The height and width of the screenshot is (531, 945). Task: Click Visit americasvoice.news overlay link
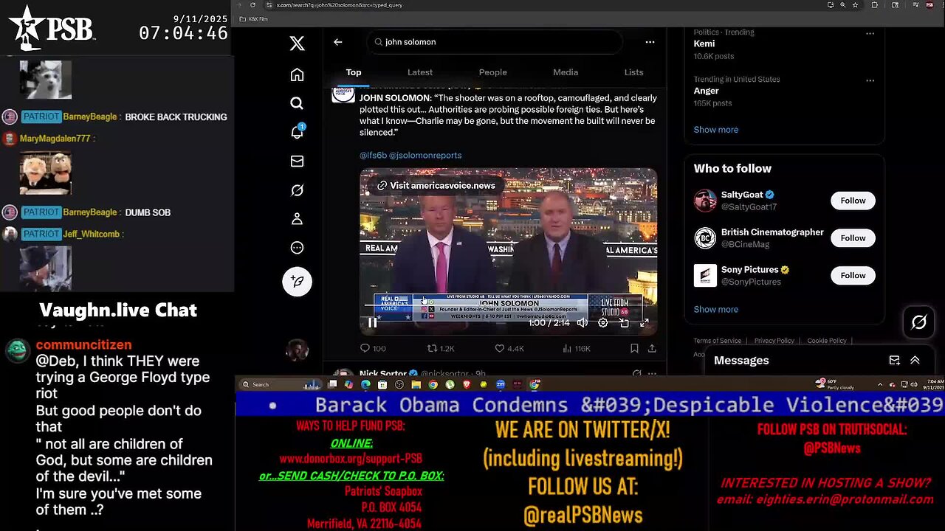point(436,186)
